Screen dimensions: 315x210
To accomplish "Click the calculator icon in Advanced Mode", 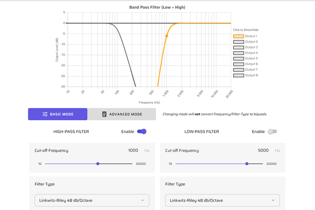I will pos(105,114).
